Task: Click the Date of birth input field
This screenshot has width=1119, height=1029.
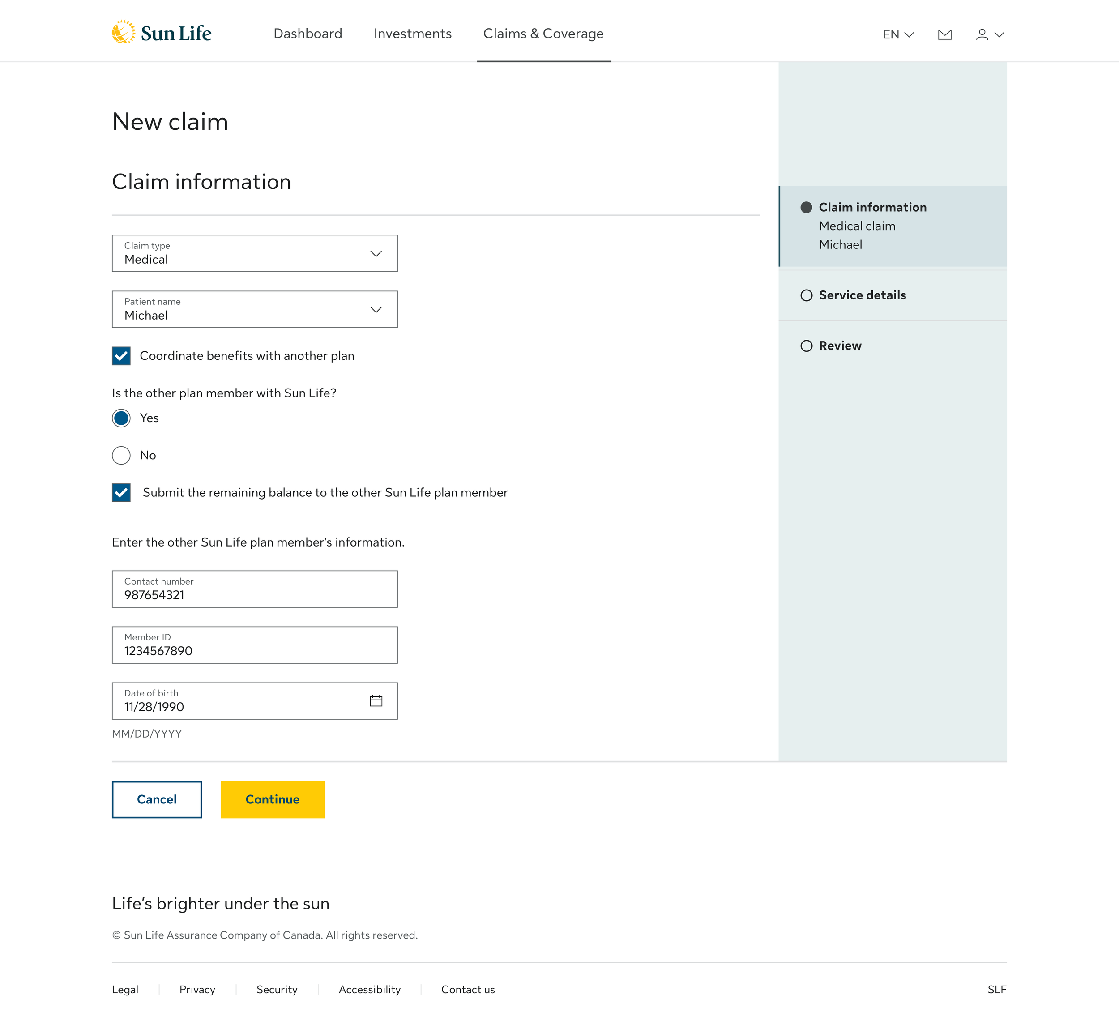Action: click(x=254, y=700)
